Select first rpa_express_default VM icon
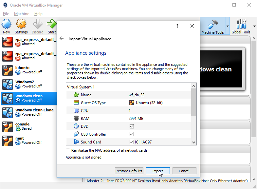257x189 pixels. click(x=8, y=42)
